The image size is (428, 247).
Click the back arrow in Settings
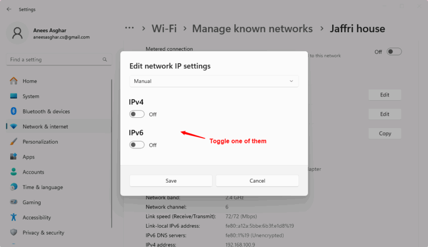coord(9,9)
